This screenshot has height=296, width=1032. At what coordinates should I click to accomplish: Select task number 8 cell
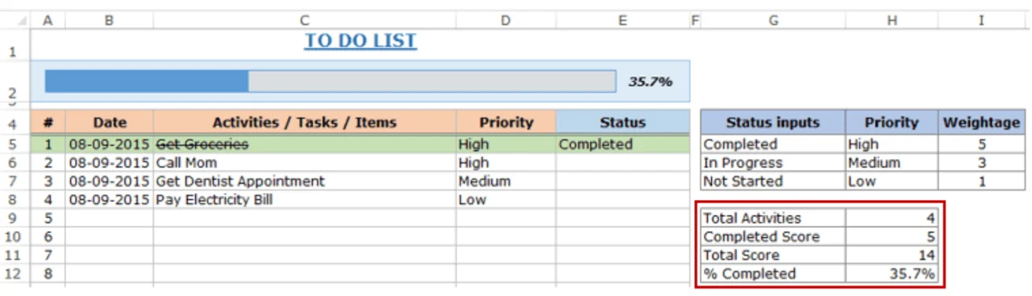pyautogui.click(x=48, y=274)
